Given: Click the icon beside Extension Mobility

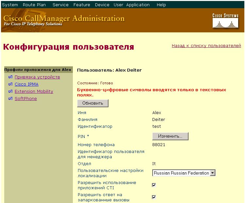Looking at the screenshot, I should (10, 92).
